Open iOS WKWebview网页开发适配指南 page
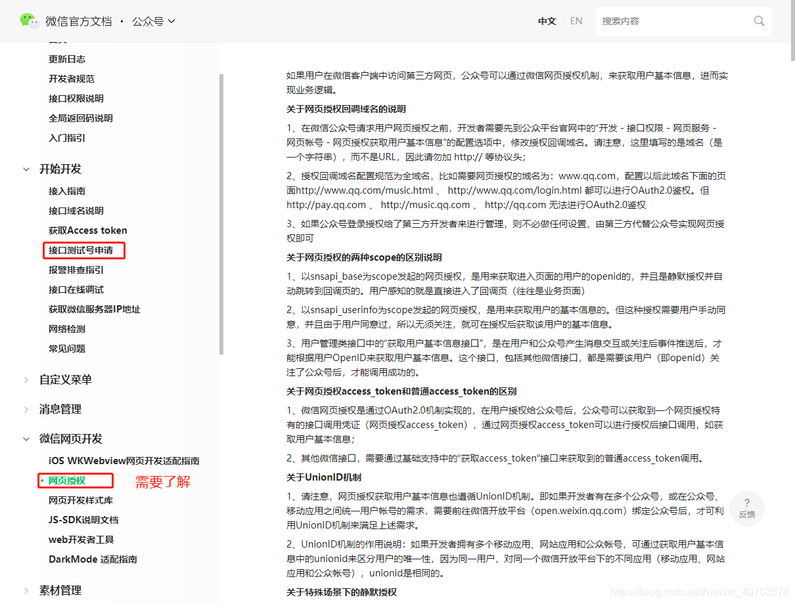The width and height of the screenshot is (795, 604). point(124,461)
